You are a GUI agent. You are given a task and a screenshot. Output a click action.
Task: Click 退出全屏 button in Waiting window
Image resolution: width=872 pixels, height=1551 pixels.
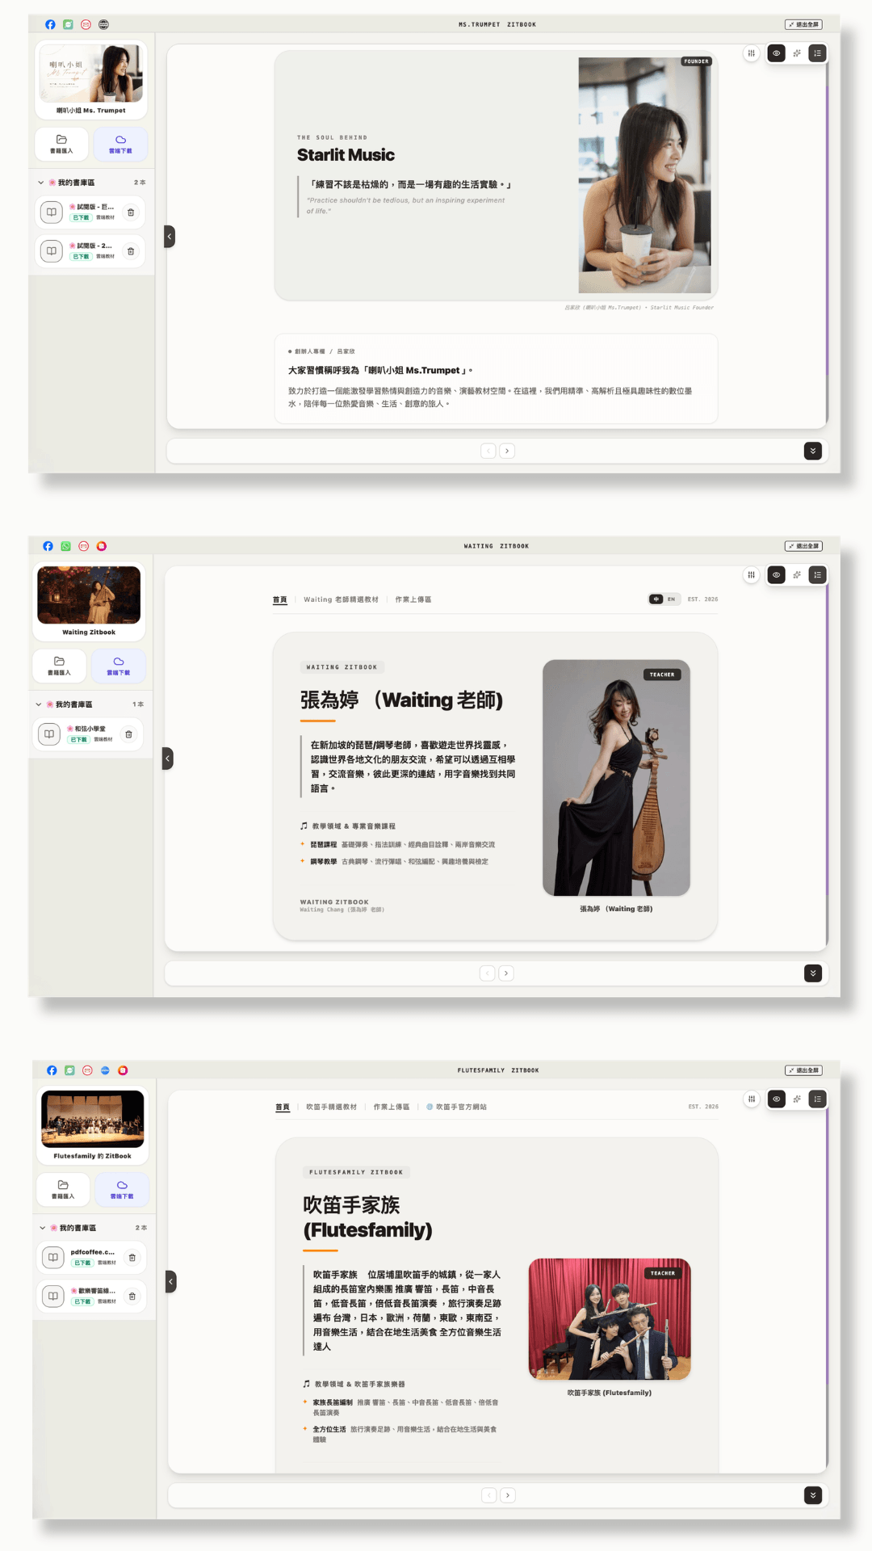coord(804,546)
